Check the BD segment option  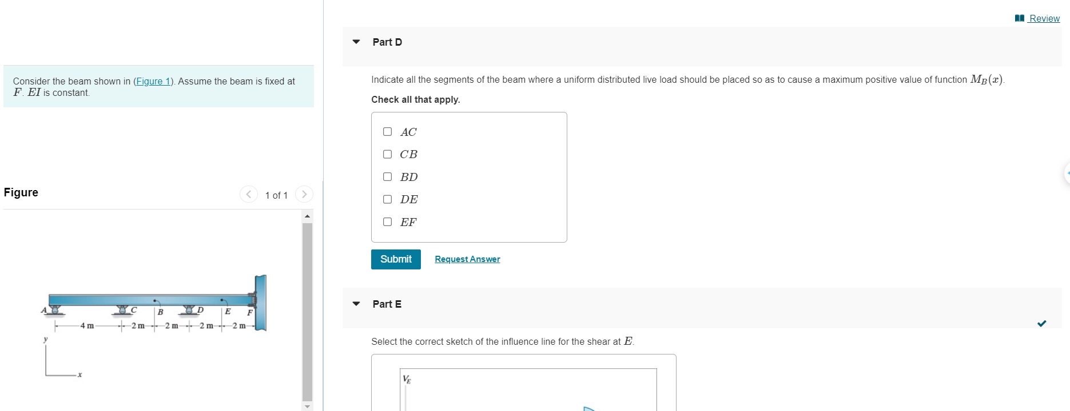[387, 176]
